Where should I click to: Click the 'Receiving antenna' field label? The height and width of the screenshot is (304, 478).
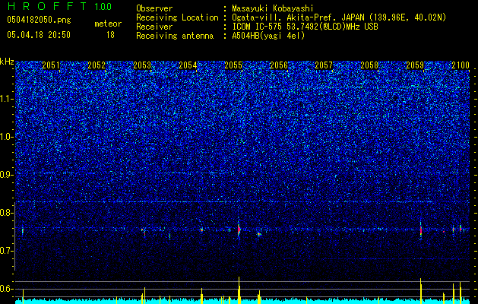[175, 36]
